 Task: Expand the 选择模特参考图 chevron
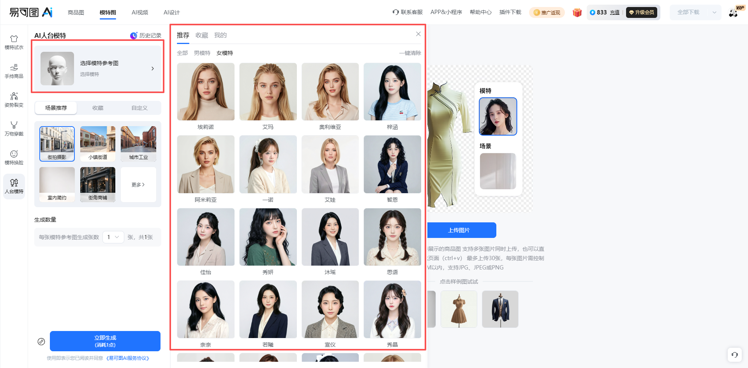[152, 69]
